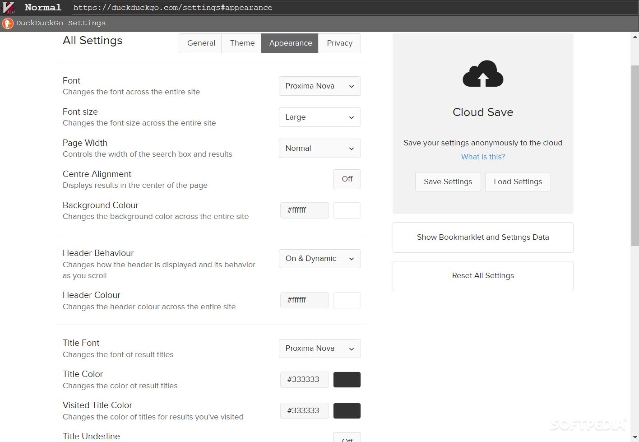Open the Font dropdown
Screen dimensions: 639x442
pyautogui.click(x=320, y=86)
